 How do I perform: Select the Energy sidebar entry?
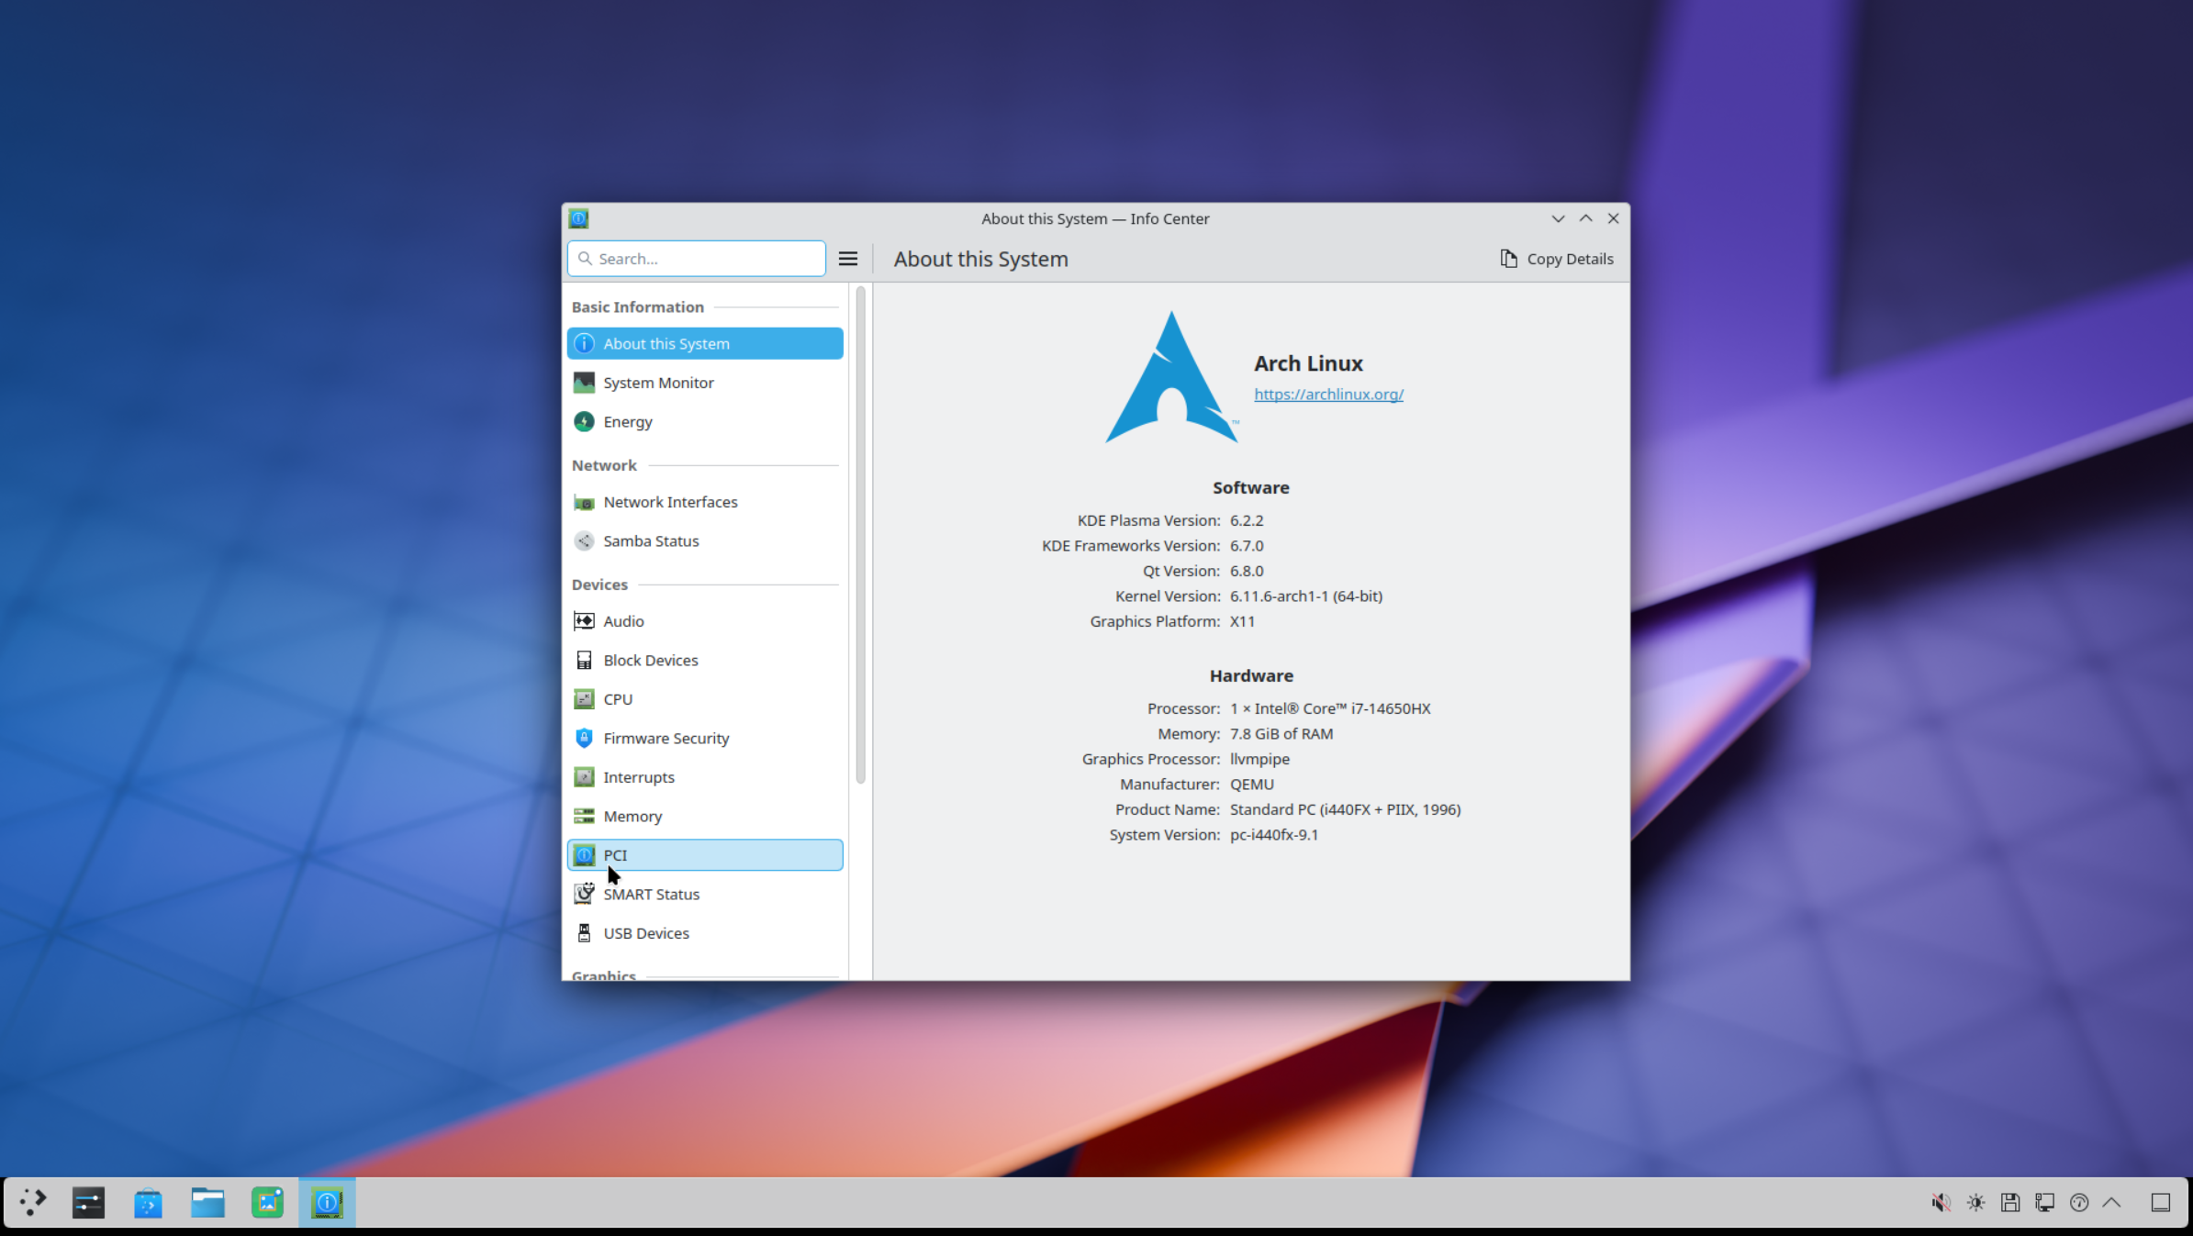(x=704, y=422)
